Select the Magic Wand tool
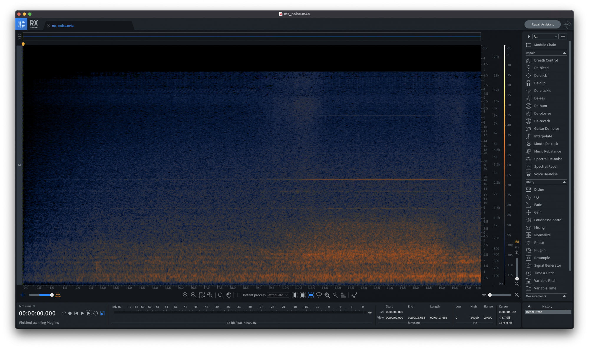This screenshot has width=589, height=349. 335,295
